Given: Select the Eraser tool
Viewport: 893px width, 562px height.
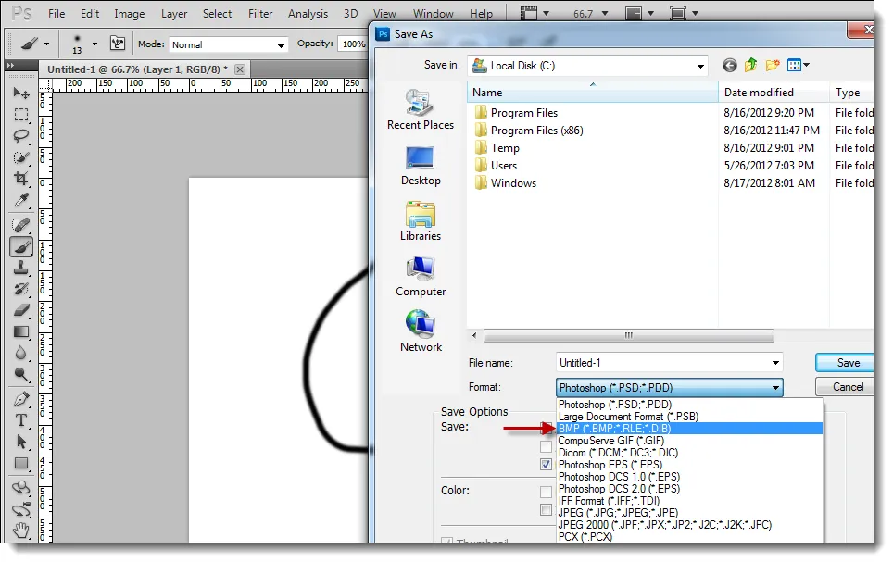Looking at the screenshot, I should (x=21, y=310).
